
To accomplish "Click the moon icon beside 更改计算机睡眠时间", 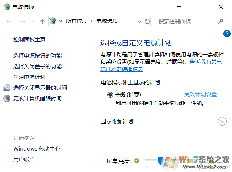I will [x=7, y=98].
